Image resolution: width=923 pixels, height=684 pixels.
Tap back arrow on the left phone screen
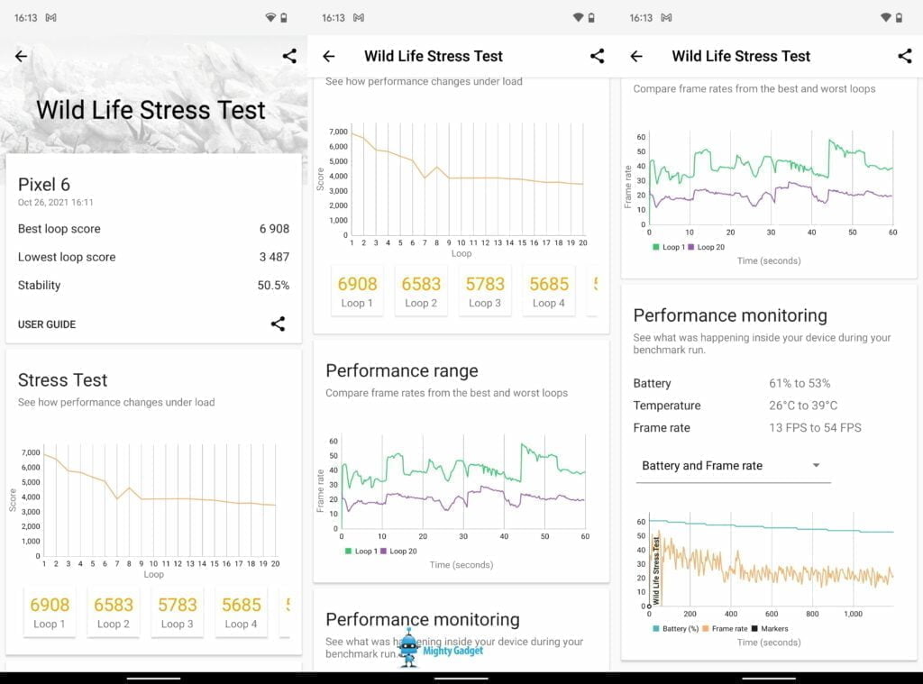click(x=22, y=56)
